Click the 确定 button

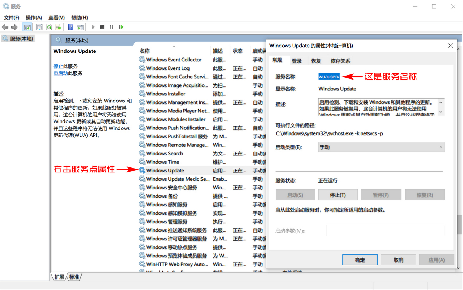click(360, 260)
